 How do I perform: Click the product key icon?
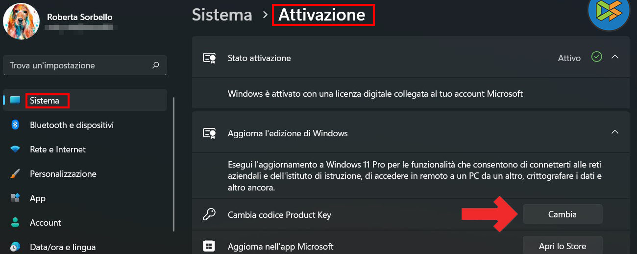[209, 214]
